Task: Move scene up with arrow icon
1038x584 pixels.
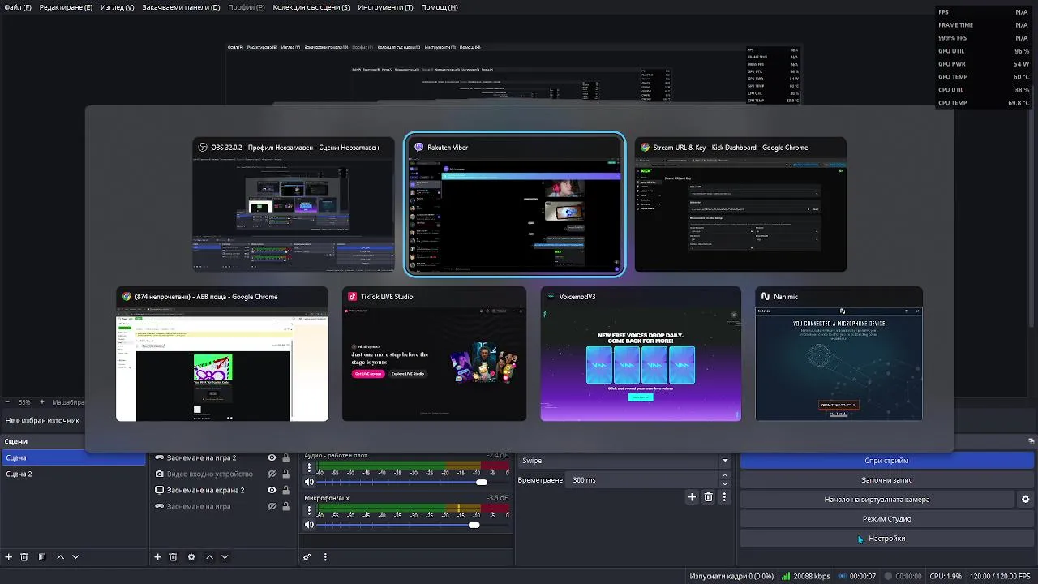Action: [60, 557]
